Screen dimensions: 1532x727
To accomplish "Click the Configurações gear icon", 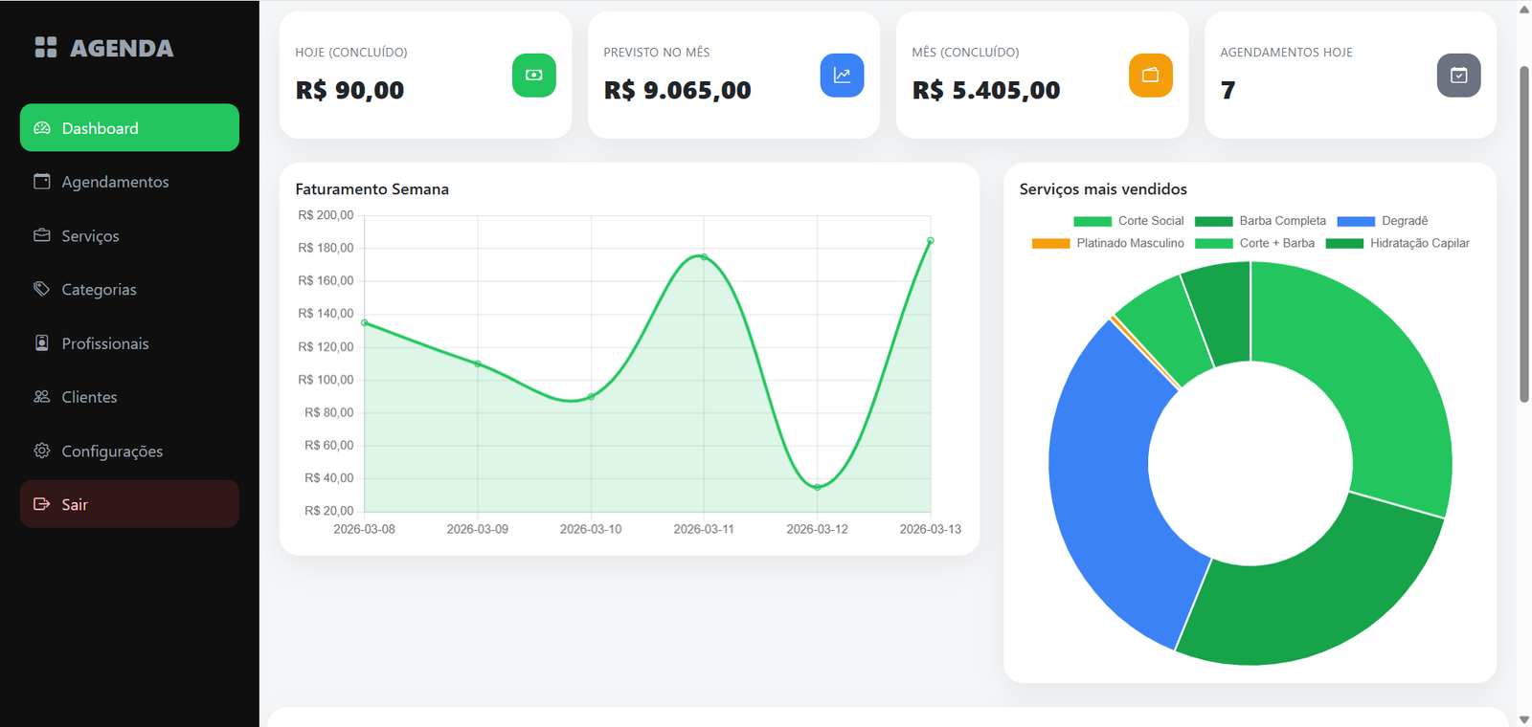I will 42,451.
